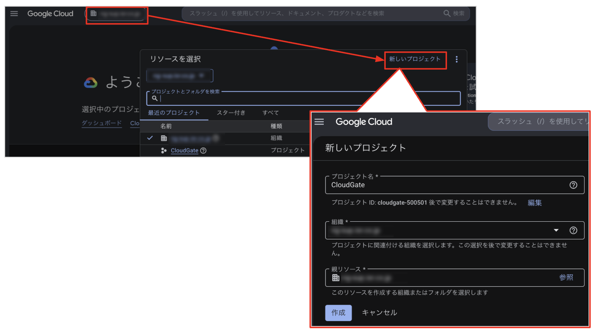Click 参照 to browse parent resource

point(566,277)
